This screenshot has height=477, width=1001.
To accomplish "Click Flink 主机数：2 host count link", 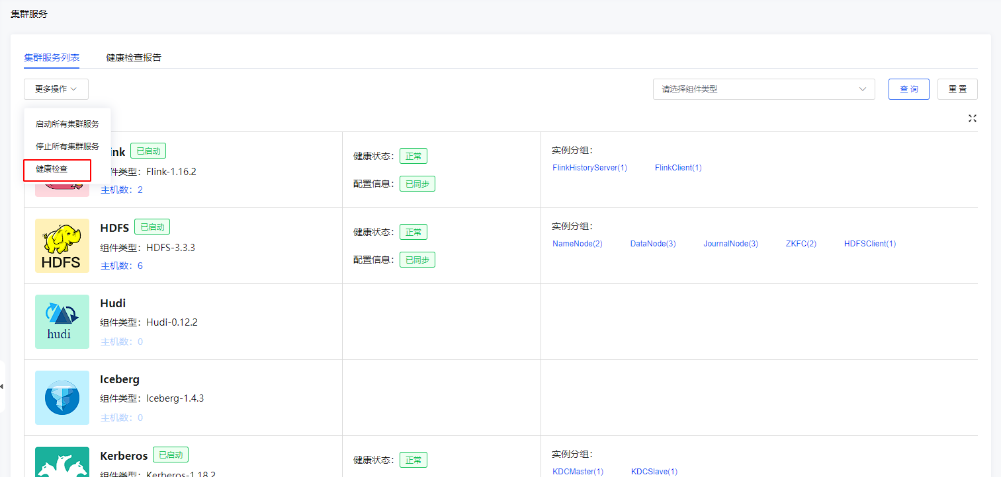I will [122, 190].
